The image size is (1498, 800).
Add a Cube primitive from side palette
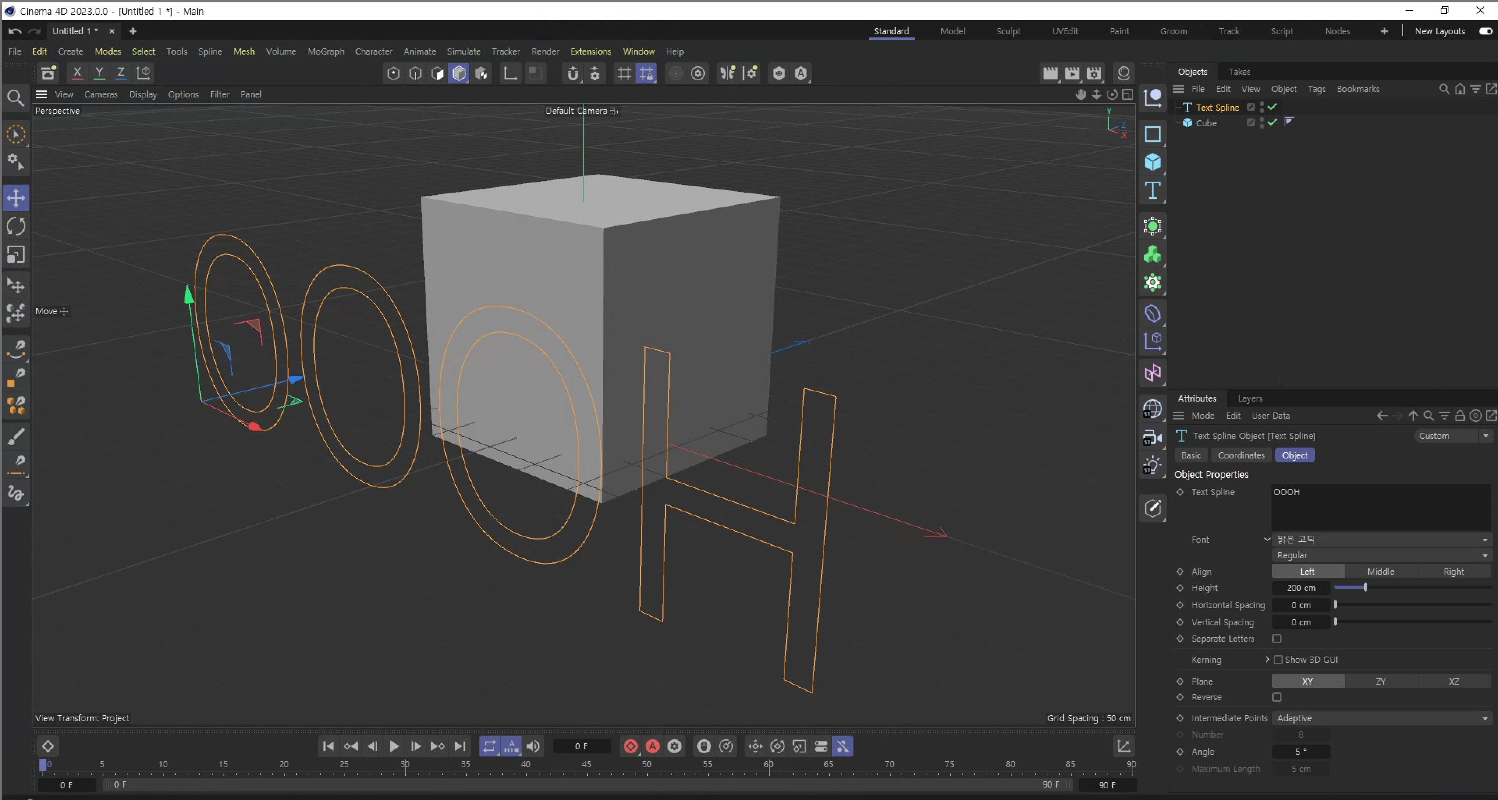click(1152, 162)
